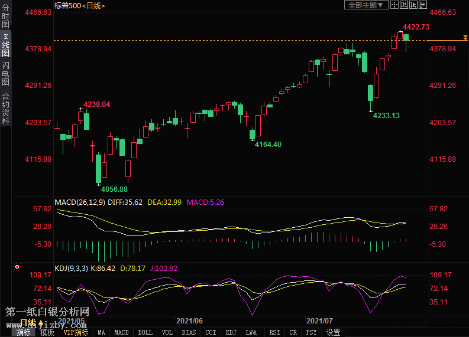This screenshot has width=469, height=337.
Task: Click the jump-to-start chart icon
Action: pos(404,5)
